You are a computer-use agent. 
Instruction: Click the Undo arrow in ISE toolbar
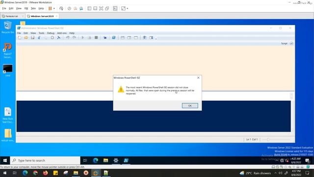[68, 37]
